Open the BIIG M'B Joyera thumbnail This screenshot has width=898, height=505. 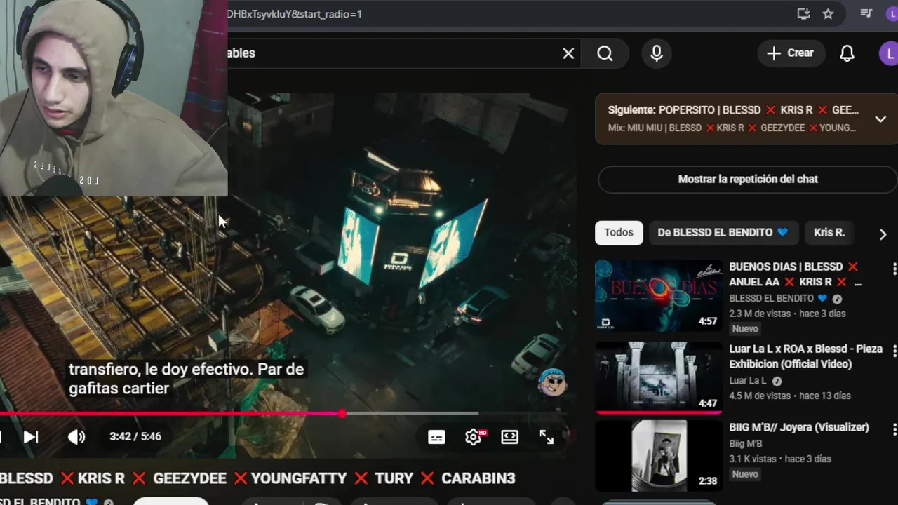pos(658,456)
